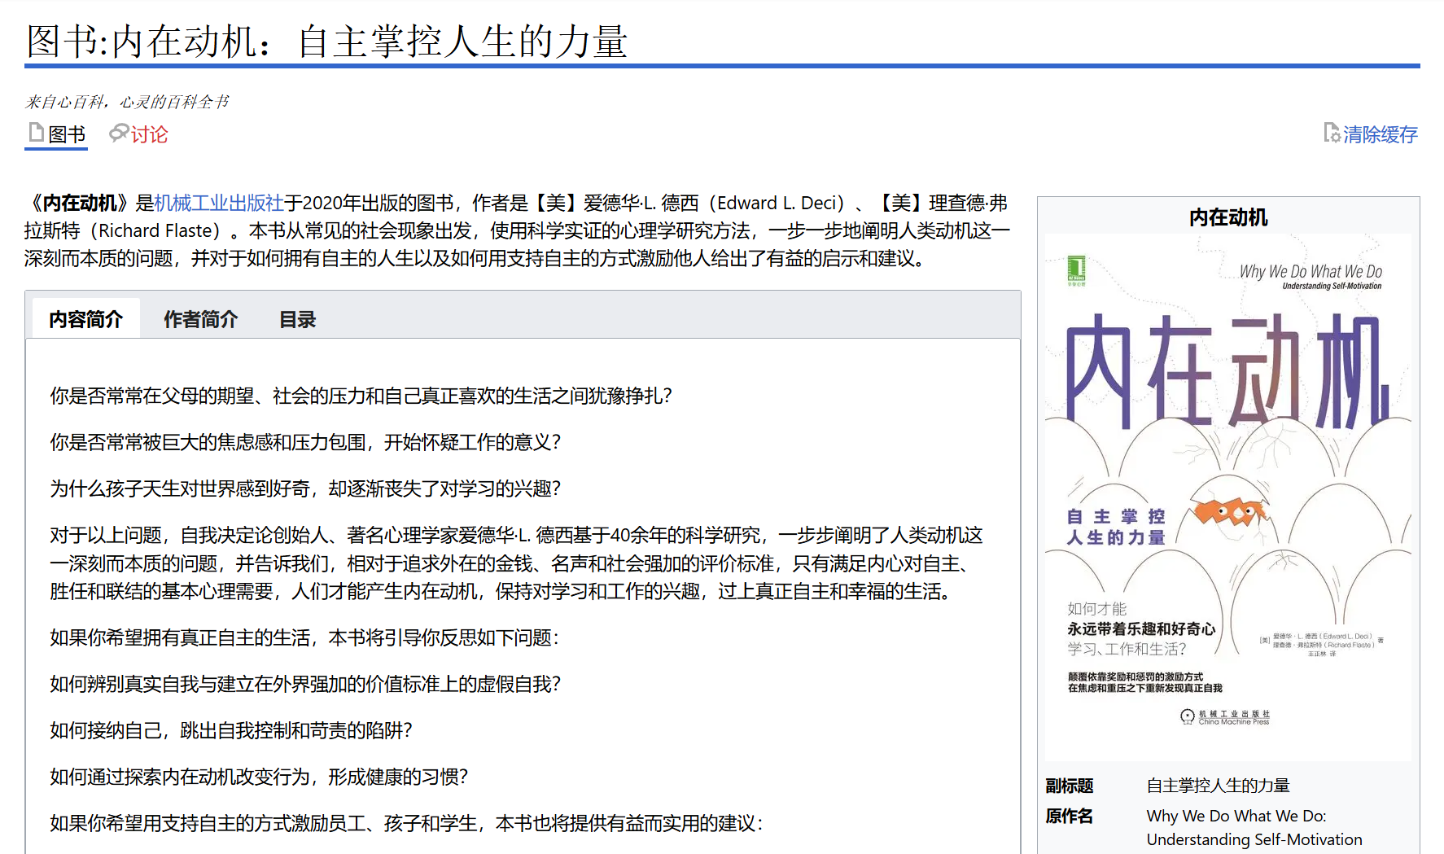Click the green publisher logo on book cover
Image resolution: width=1444 pixels, height=854 pixels.
point(1076,270)
